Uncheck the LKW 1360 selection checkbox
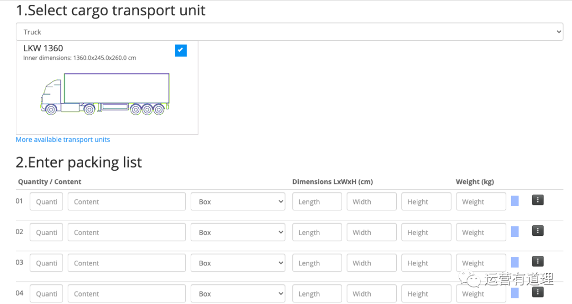The image size is (572, 304). pos(181,50)
